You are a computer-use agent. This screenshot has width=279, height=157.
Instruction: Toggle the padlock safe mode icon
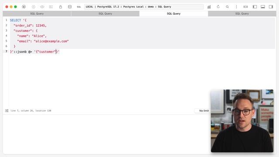click(x=61, y=7)
